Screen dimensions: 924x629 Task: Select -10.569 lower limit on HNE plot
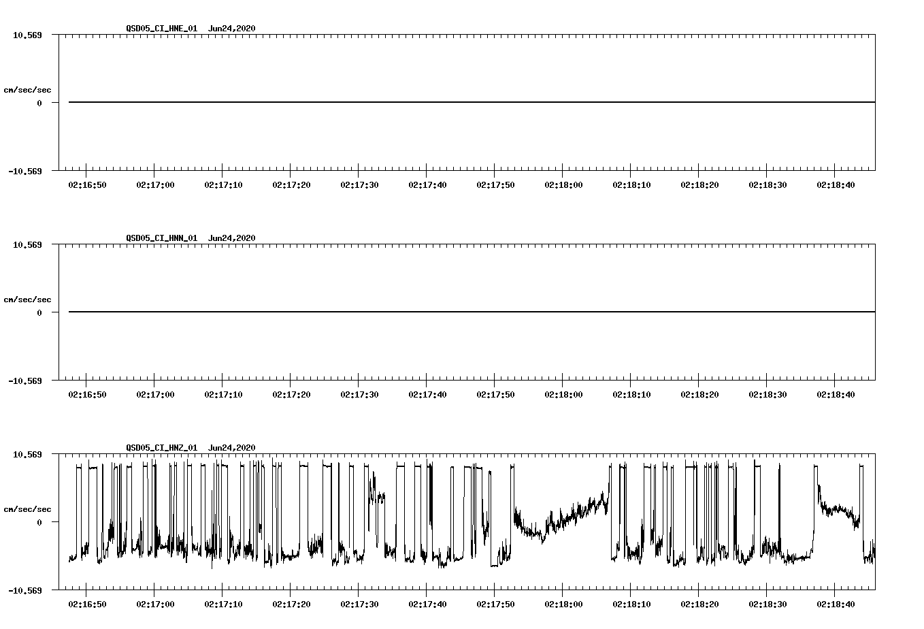[x=25, y=171]
